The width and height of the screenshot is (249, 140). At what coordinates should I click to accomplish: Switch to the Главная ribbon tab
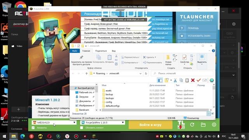click(x=86, y=51)
